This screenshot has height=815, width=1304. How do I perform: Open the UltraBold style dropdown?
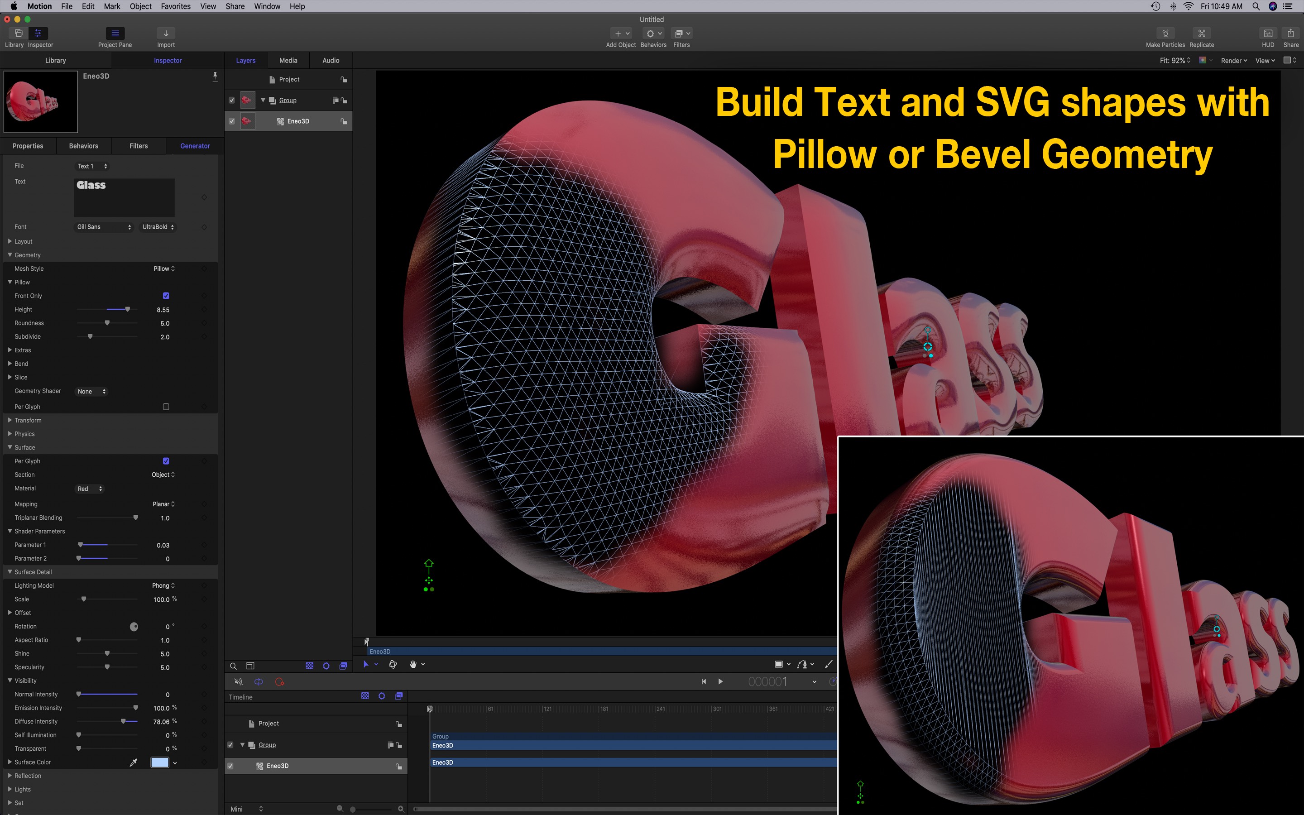pos(158,227)
